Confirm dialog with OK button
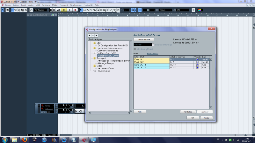Image resolution: width=255 pixels, height=143 pixels. [193, 118]
